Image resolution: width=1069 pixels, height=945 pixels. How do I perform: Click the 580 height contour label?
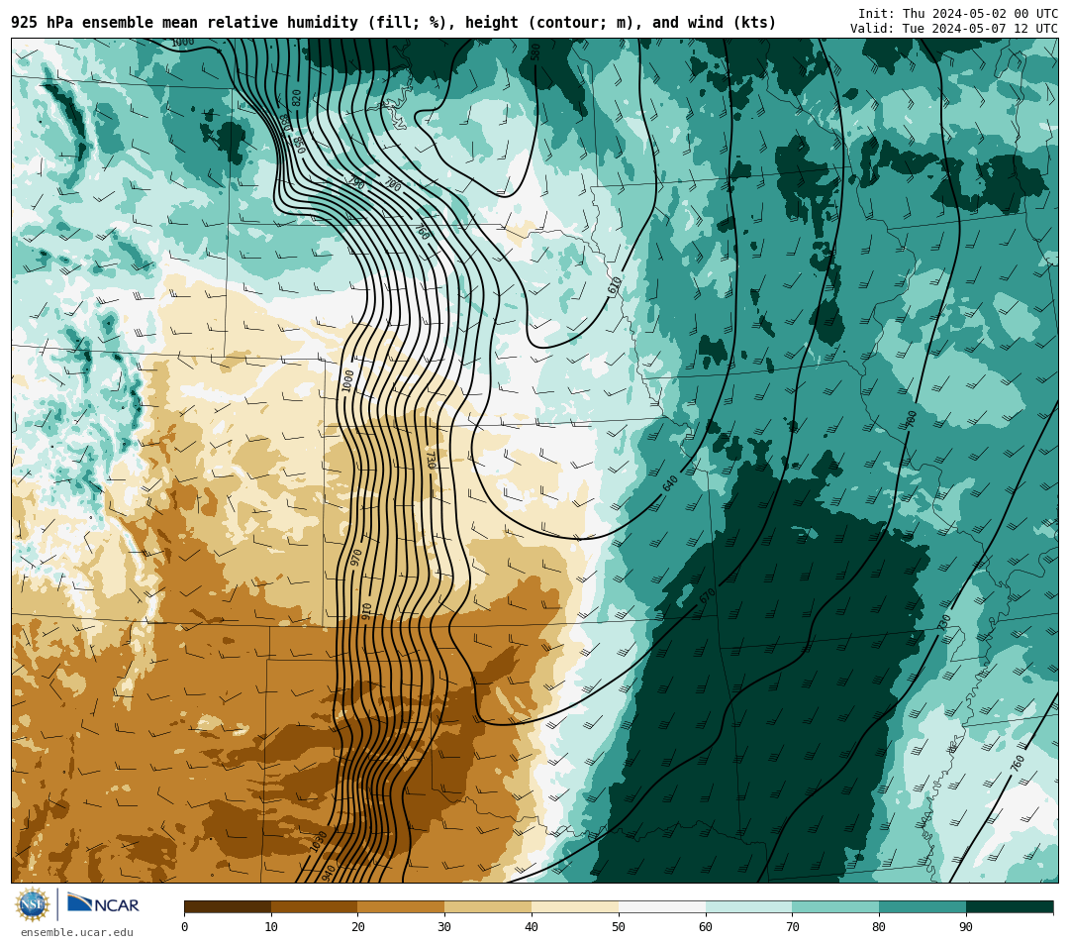(x=535, y=52)
